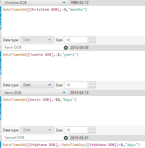Screen dimensions: 145x148
Task: Click Size field under "years" expression
Action: click(76, 85)
